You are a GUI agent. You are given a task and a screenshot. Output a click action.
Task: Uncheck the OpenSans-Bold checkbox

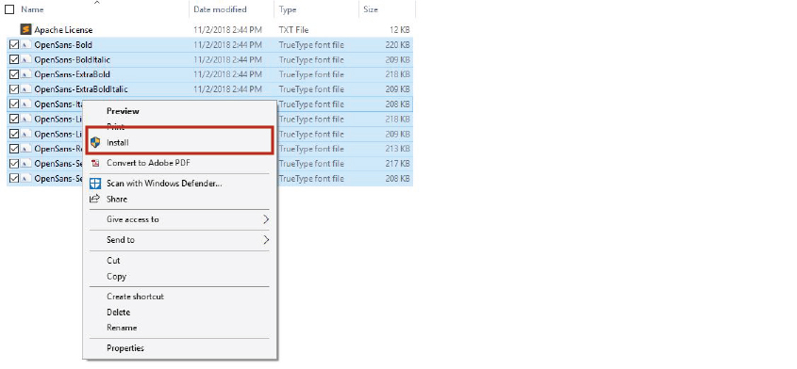(x=14, y=44)
